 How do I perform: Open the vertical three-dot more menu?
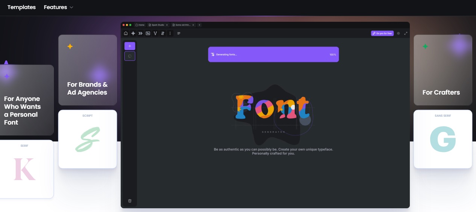[x=170, y=33]
